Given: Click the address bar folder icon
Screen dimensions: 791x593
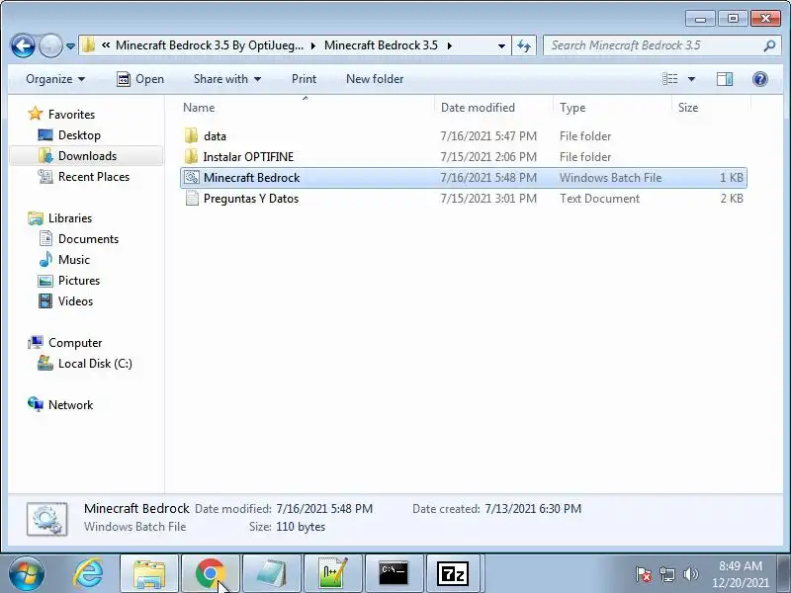Looking at the screenshot, I should click(x=88, y=45).
